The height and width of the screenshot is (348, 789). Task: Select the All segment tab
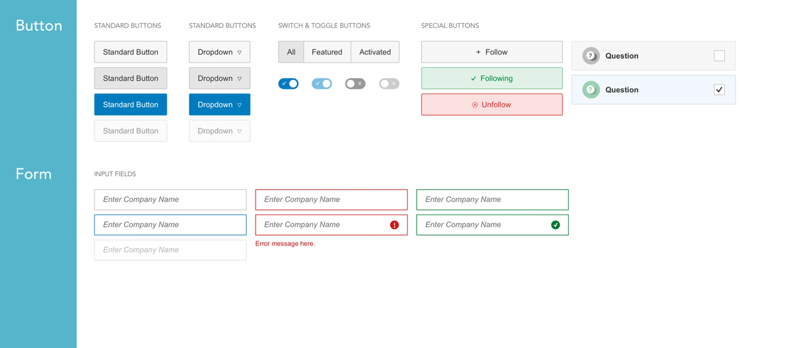pyautogui.click(x=291, y=52)
